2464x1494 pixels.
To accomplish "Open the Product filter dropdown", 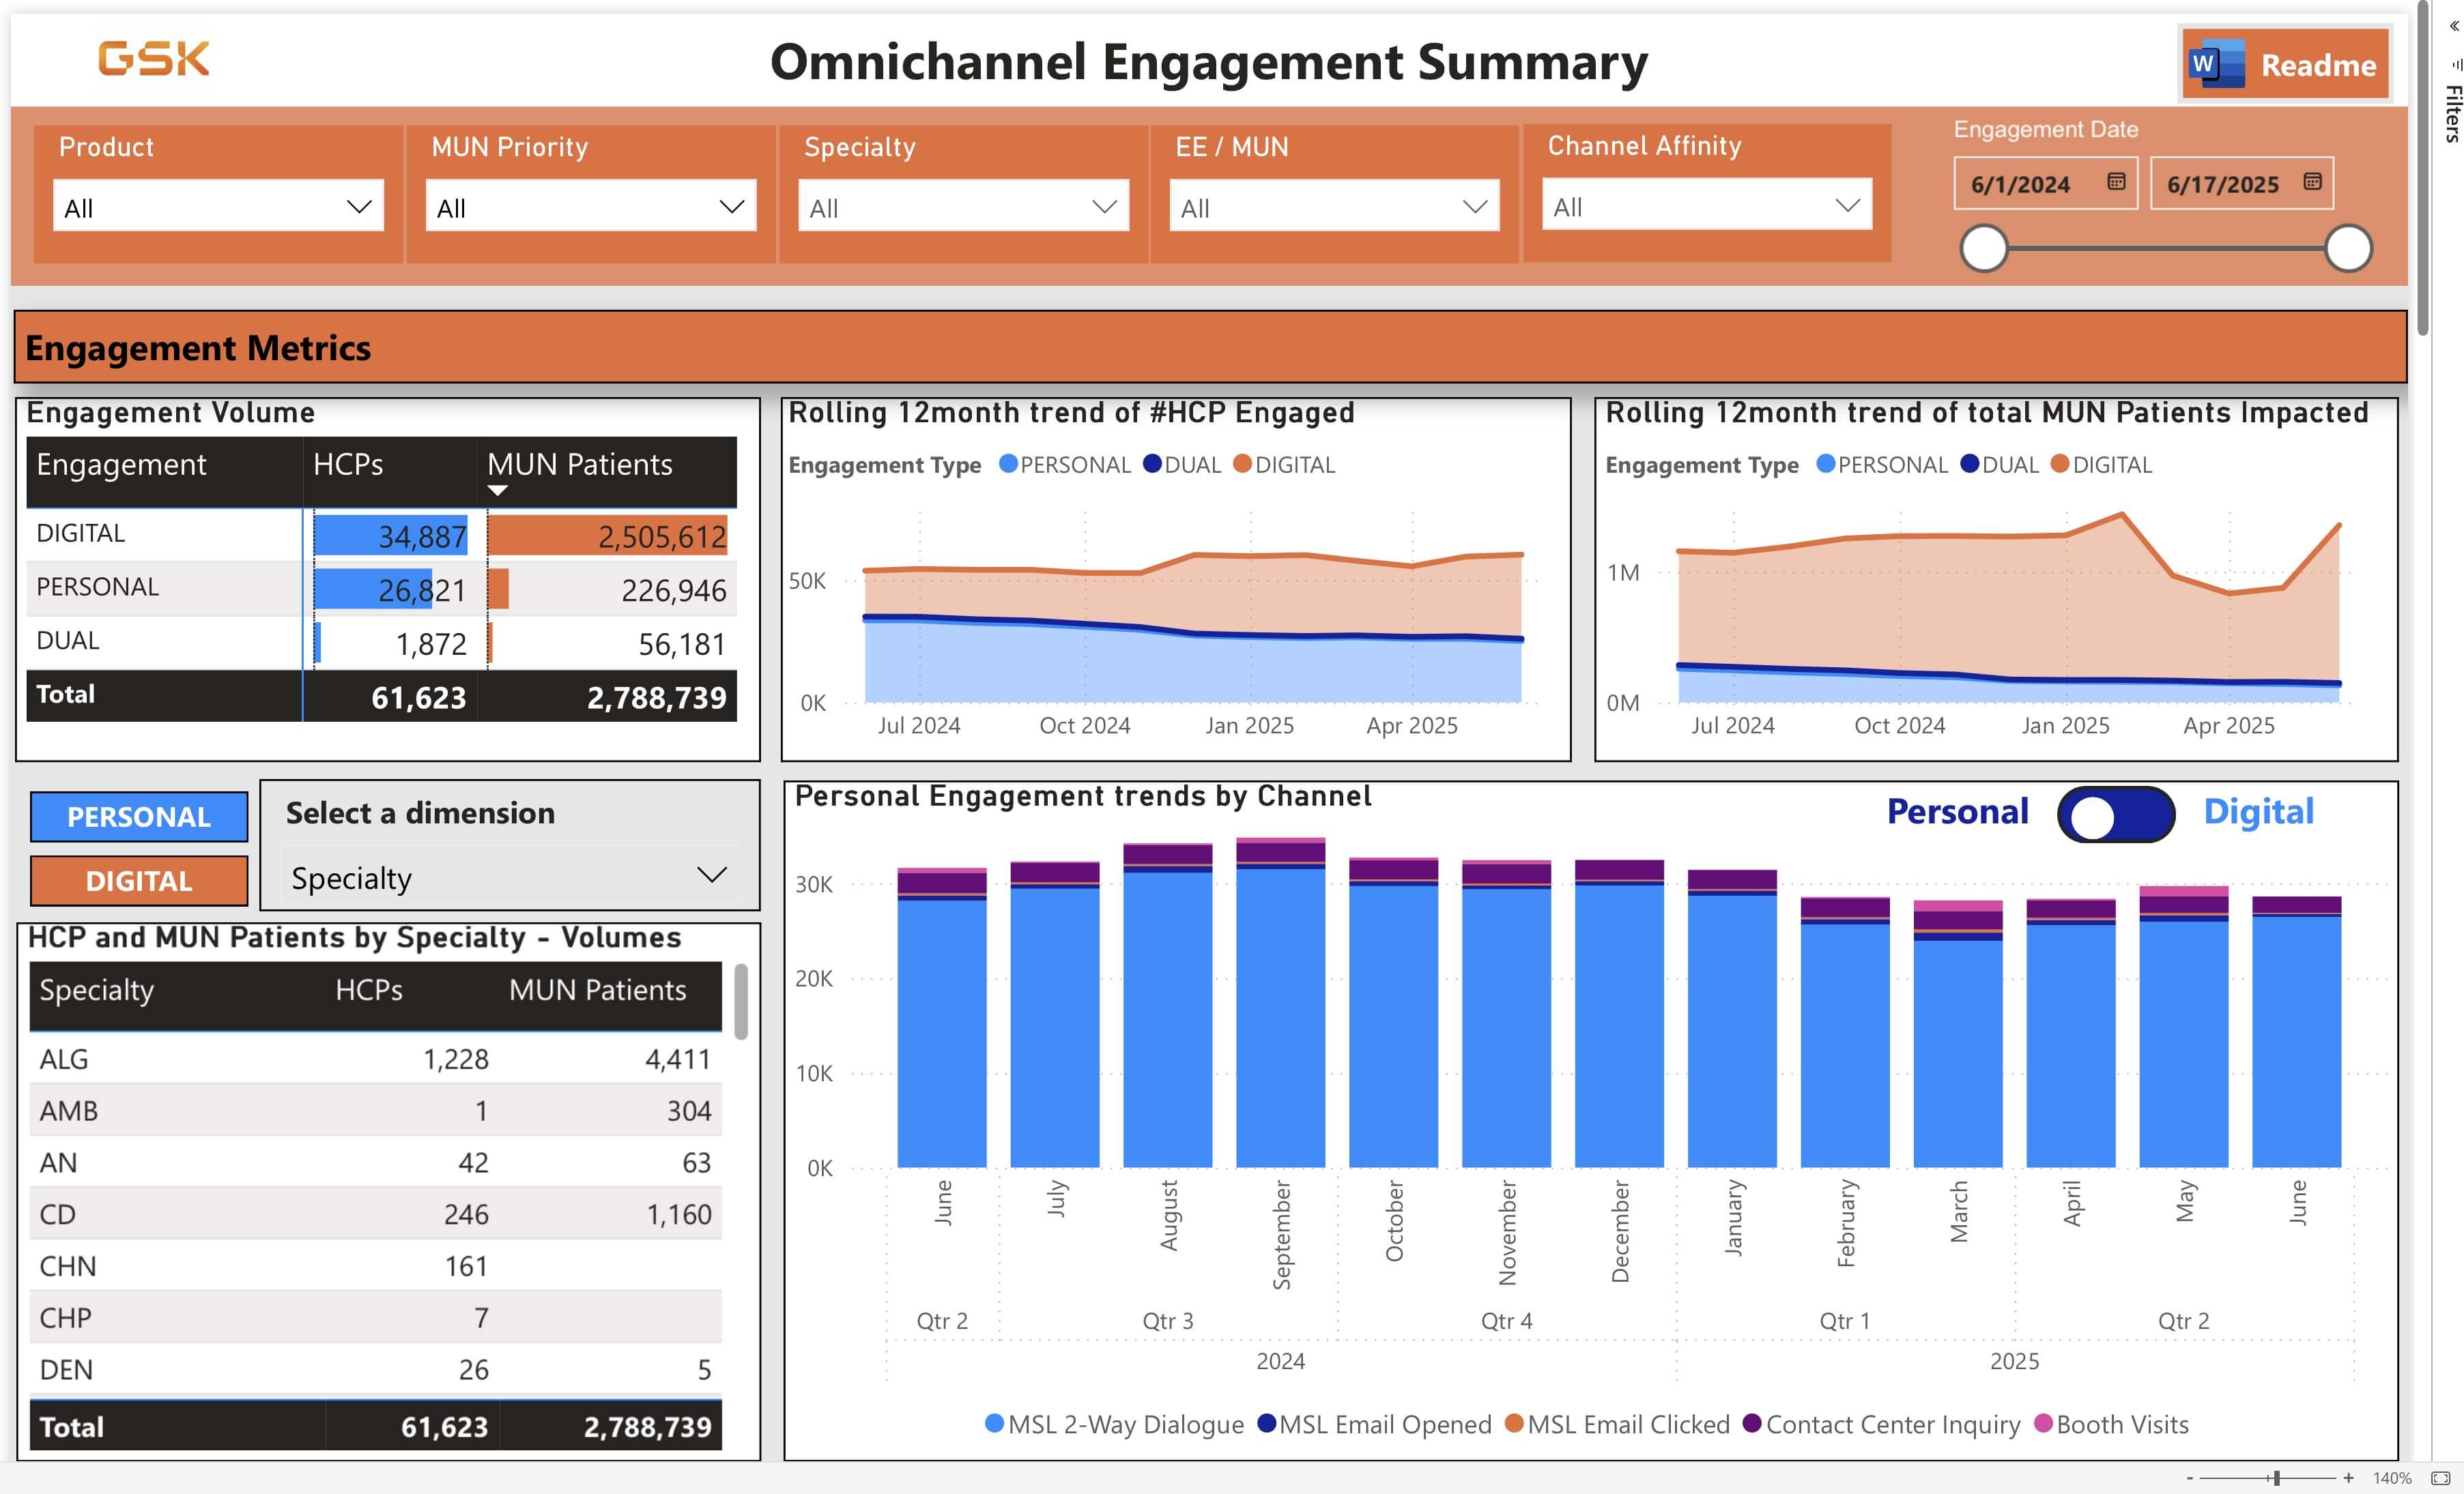I will click(x=360, y=207).
